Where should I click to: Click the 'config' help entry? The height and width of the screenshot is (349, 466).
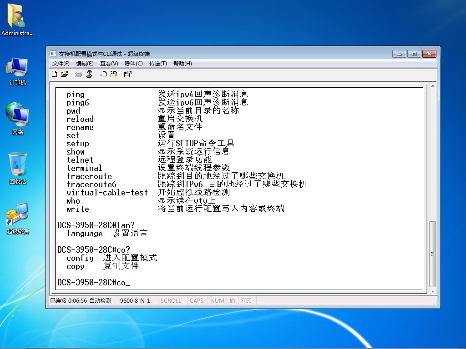click(x=80, y=258)
